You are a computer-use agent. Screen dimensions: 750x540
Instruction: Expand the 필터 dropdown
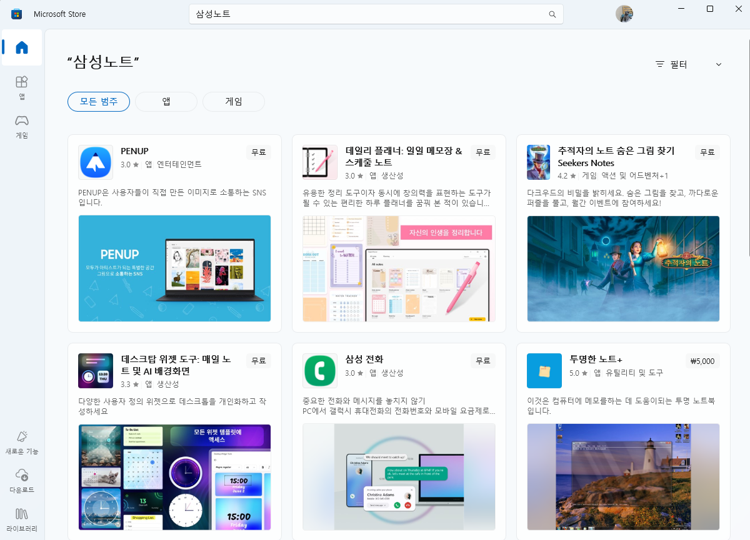click(688, 64)
